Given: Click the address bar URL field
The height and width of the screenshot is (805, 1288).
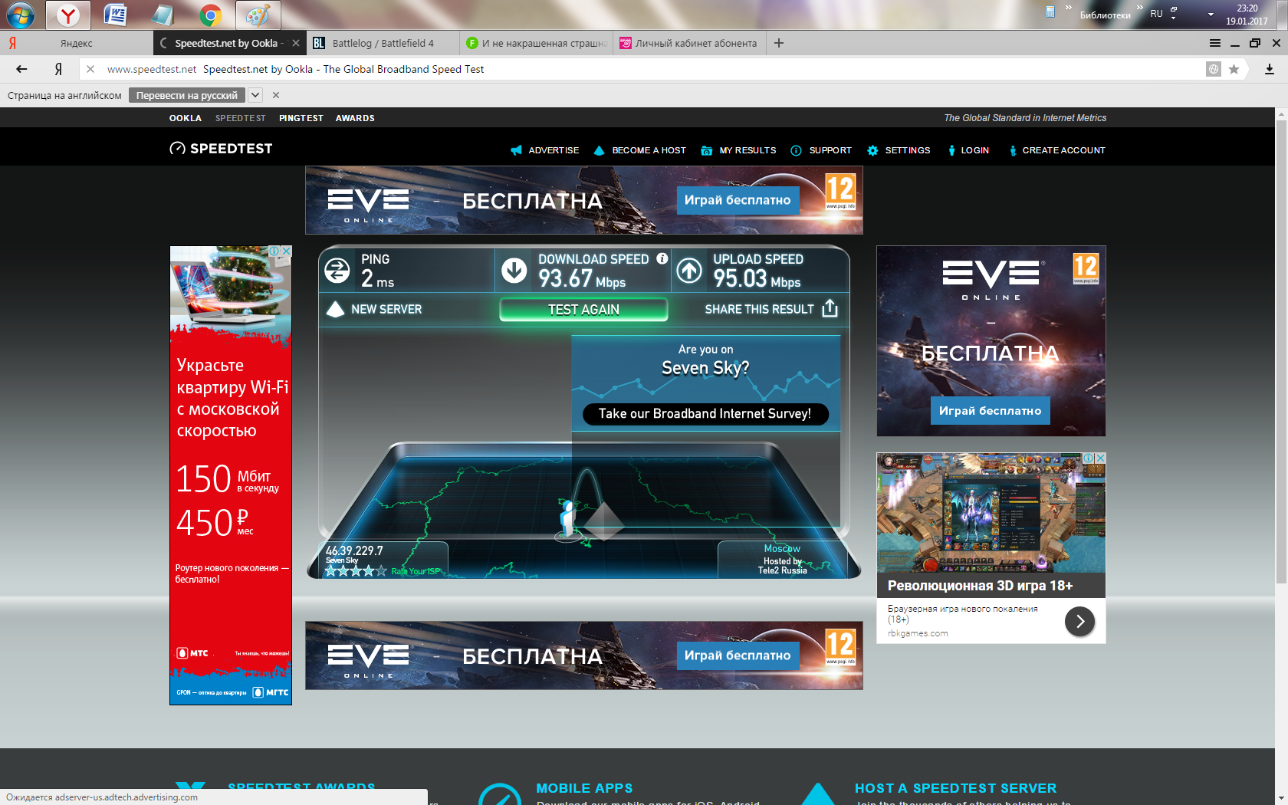Looking at the screenshot, I should tap(644, 69).
